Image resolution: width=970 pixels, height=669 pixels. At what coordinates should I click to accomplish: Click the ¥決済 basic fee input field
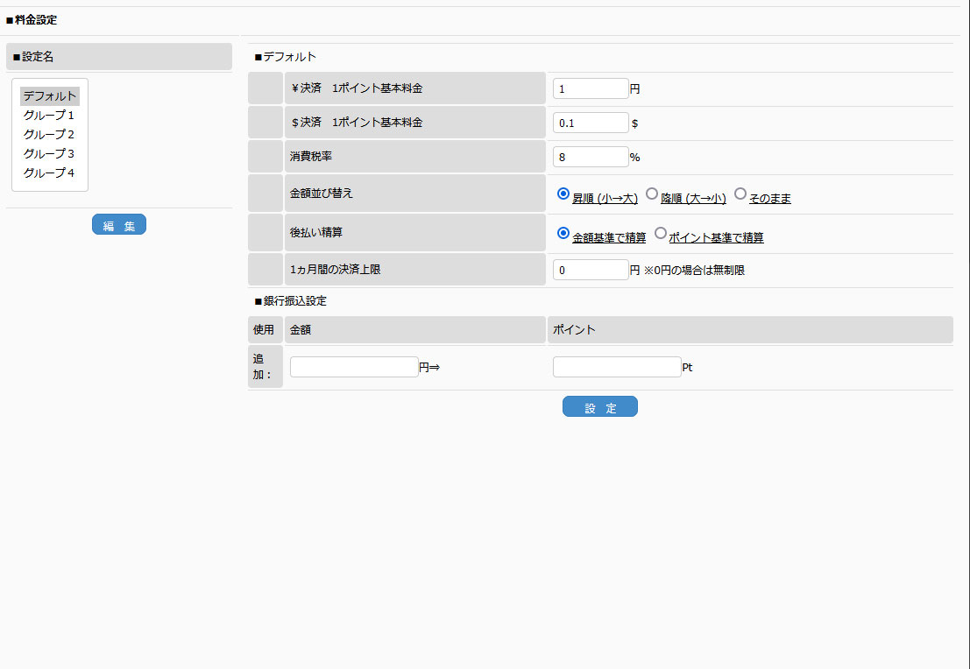point(591,88)
